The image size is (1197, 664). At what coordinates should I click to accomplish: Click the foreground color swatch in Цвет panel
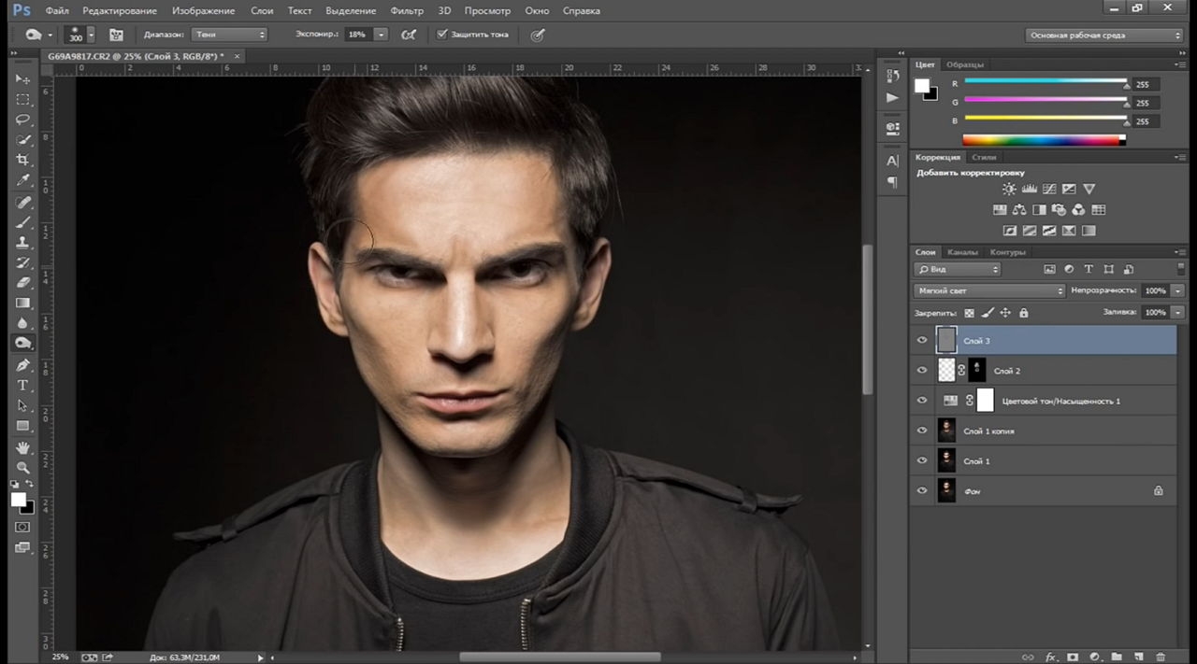(922, 86)
